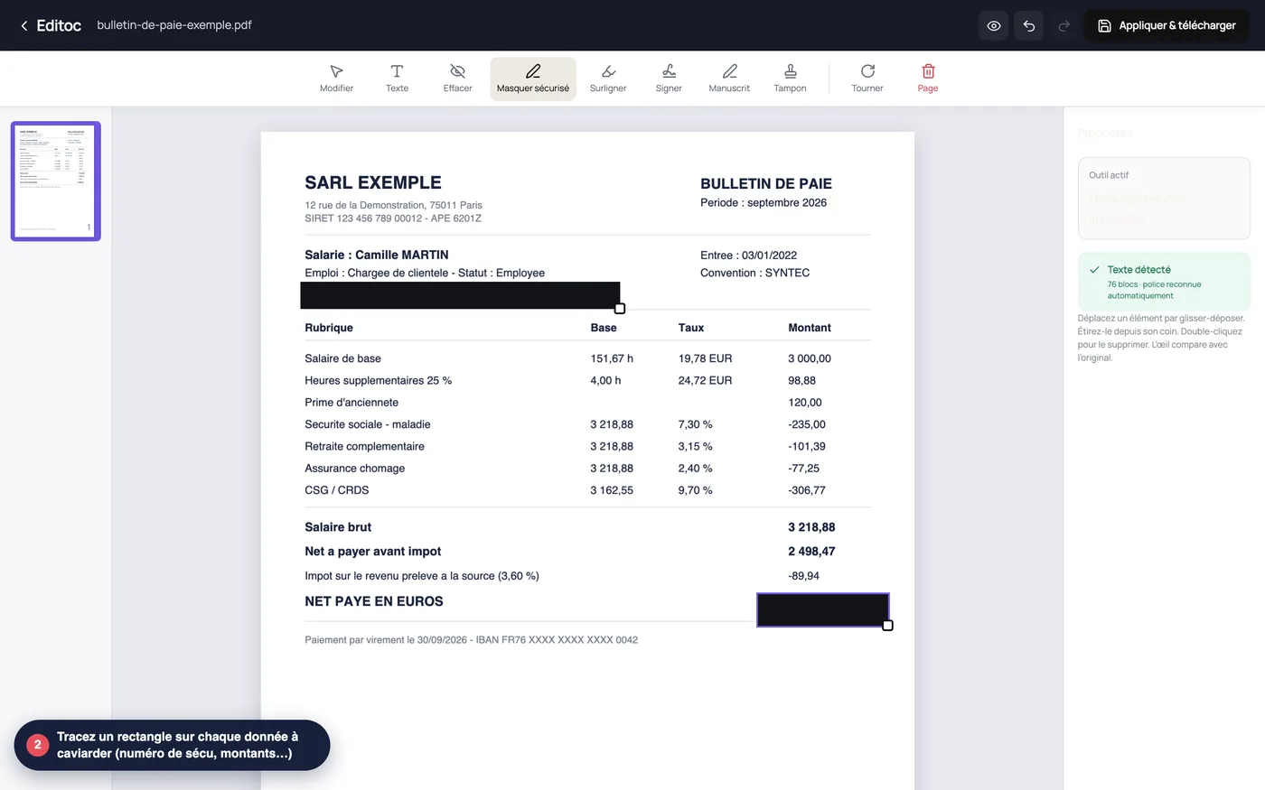The image size is (1265, 790).
Task: Click the CSG / CRDS label
Action: click(x=337, y=490)
